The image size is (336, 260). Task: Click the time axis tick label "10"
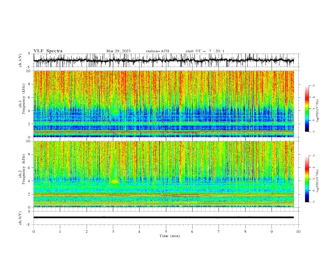[298, 232]
